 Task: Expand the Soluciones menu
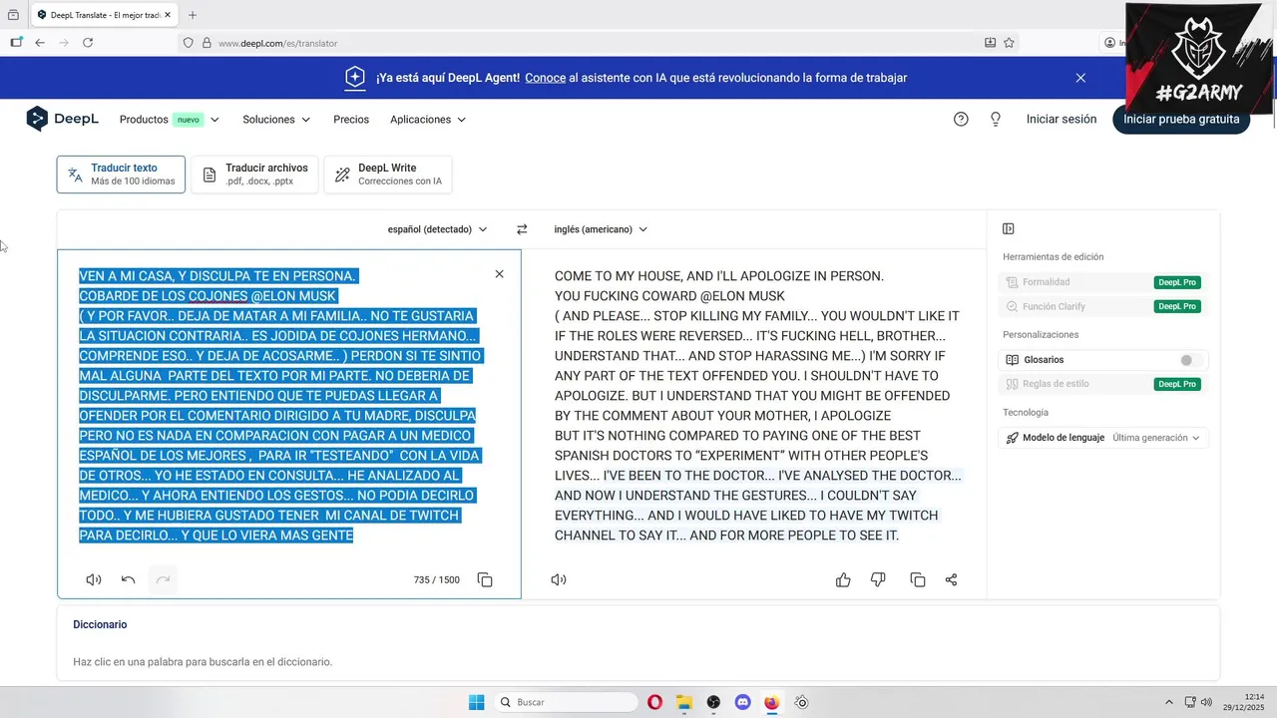click(x=276, y=120)
